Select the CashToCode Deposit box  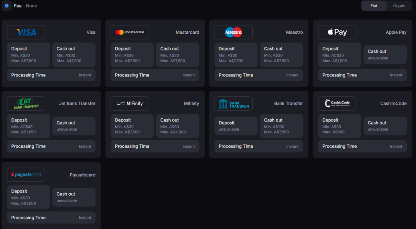(x=340, y=126)
